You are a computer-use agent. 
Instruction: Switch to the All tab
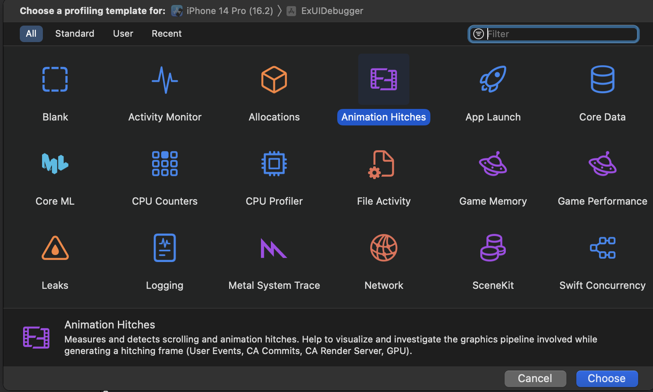[x=31, y=33]
